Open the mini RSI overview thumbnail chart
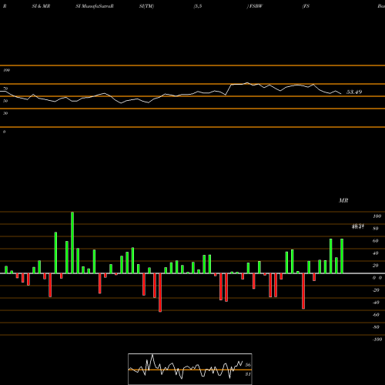Image resolution: width=385 pixels, height=385 pixels. (x=190, y=369)
